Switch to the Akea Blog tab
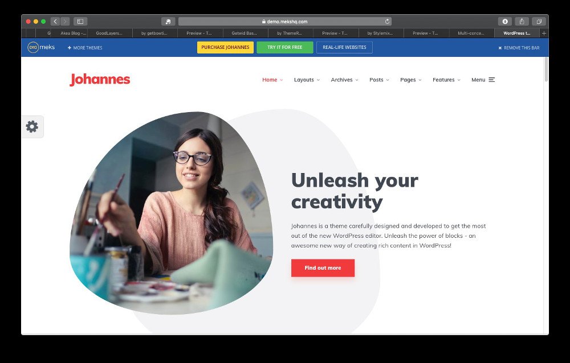 [x=73, y=33]
